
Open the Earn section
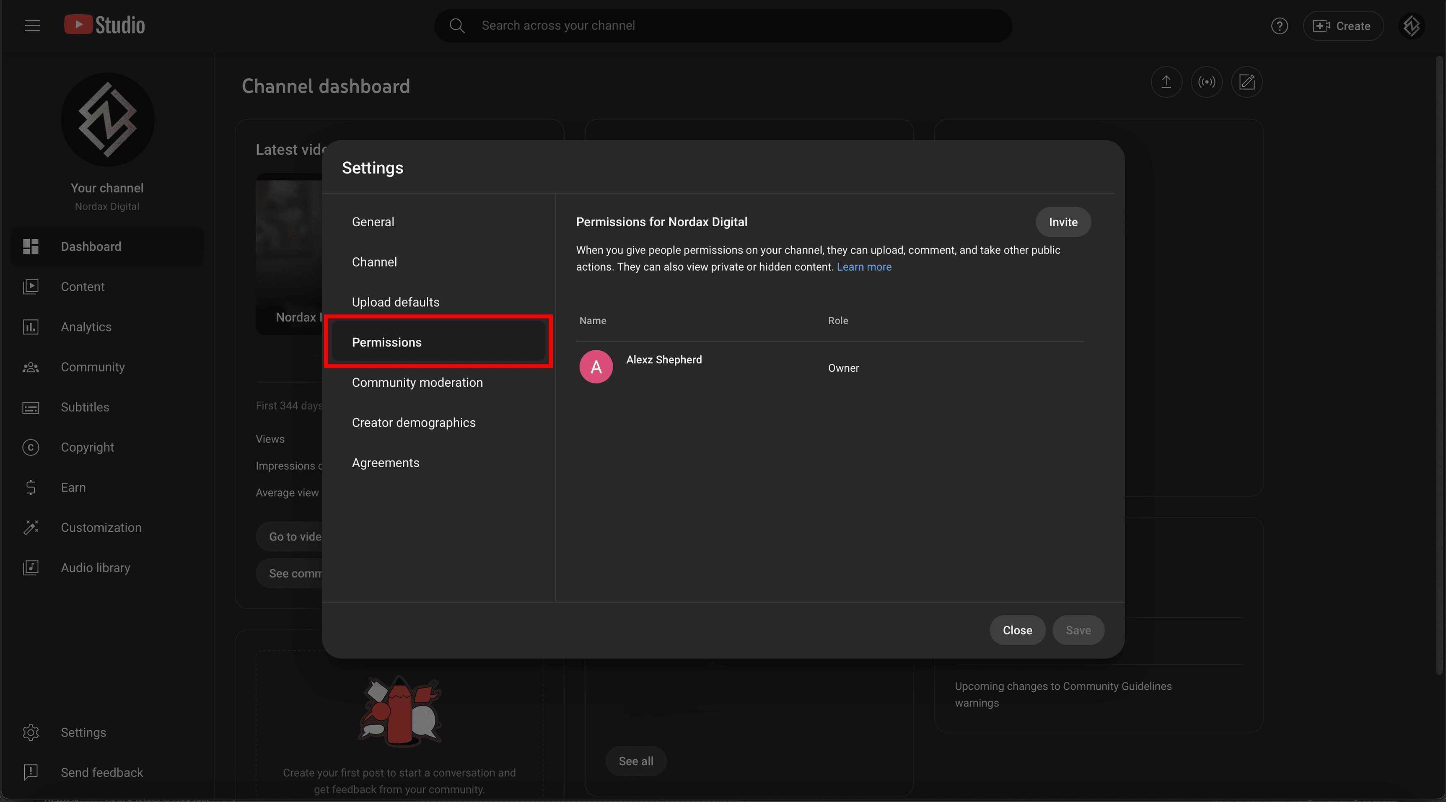coord(73,487)
